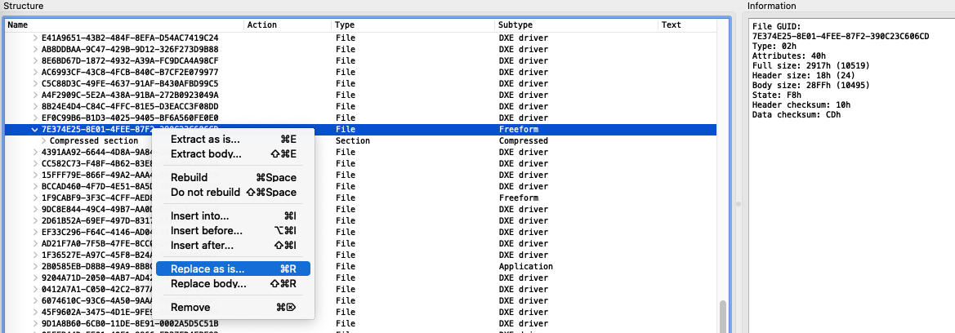
Task: Click the "Application" subtype cell
Action: (525, 267)
